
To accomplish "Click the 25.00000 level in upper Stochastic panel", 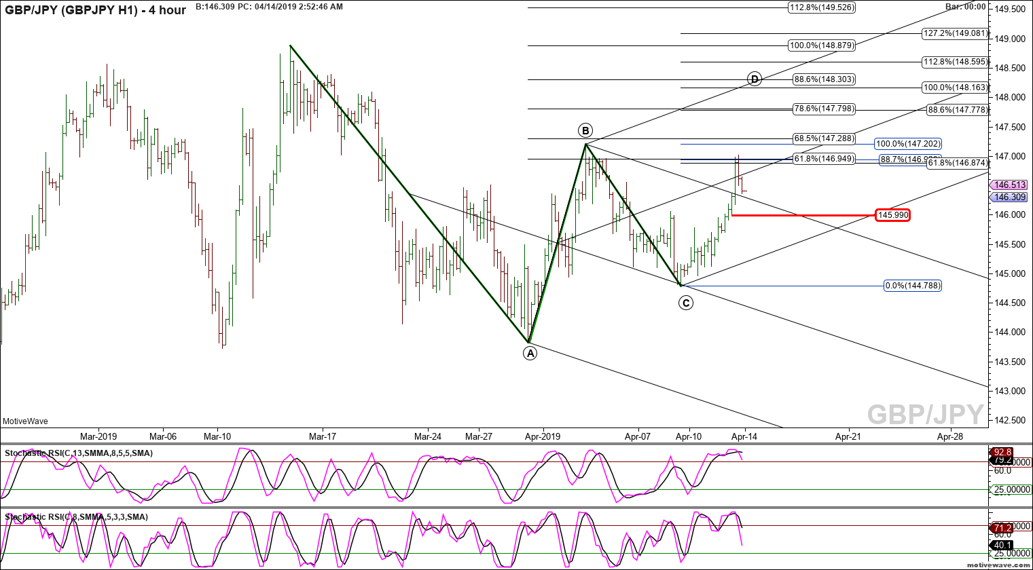I will point(1013,490).
